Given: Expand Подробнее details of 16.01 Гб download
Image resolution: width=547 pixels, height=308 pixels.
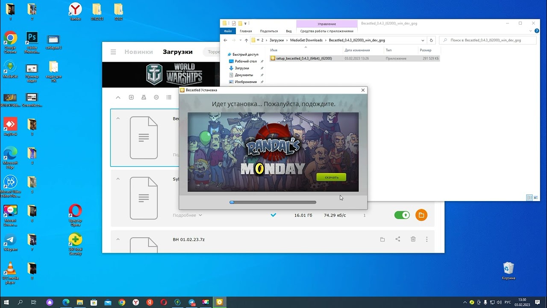Looking at the screenshot, I should click(187, 215).
